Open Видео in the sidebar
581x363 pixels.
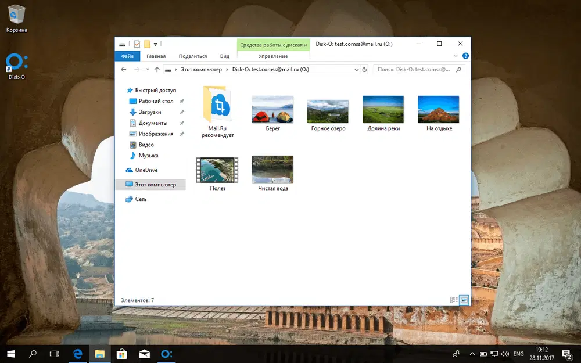pyautogui.click(x=141, y=145)
